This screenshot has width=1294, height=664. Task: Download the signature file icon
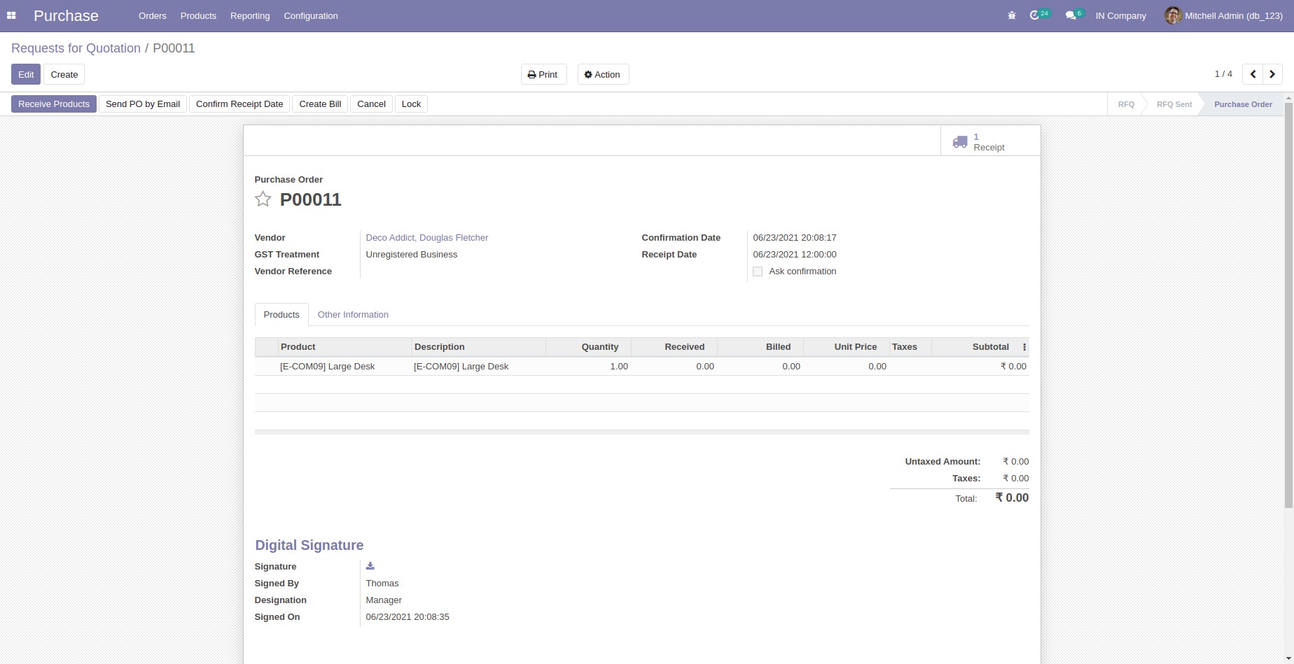(x=370, y=566)
